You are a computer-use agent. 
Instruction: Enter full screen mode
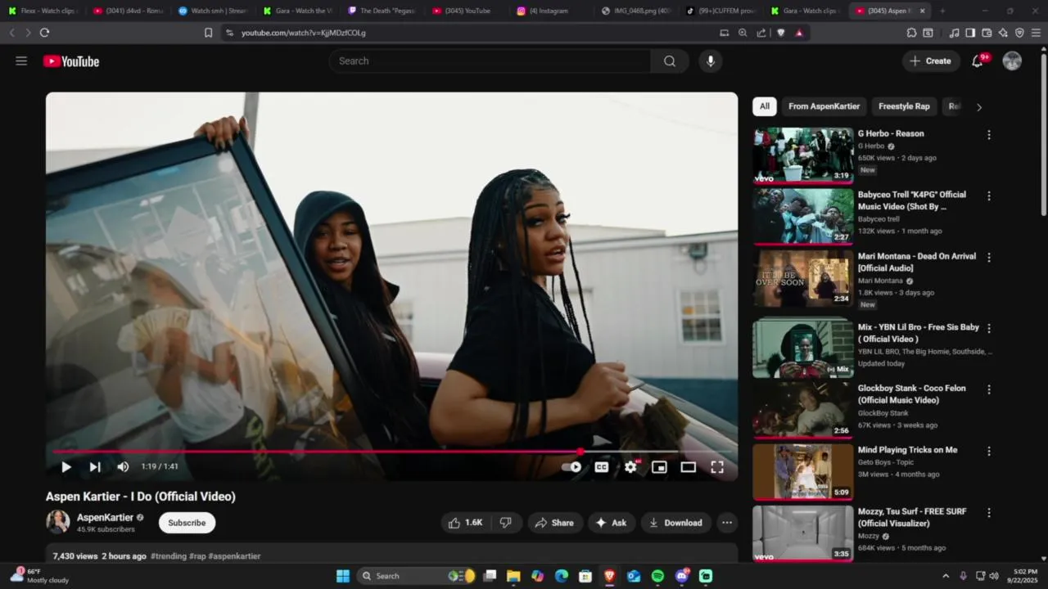[x=717, y=467]
